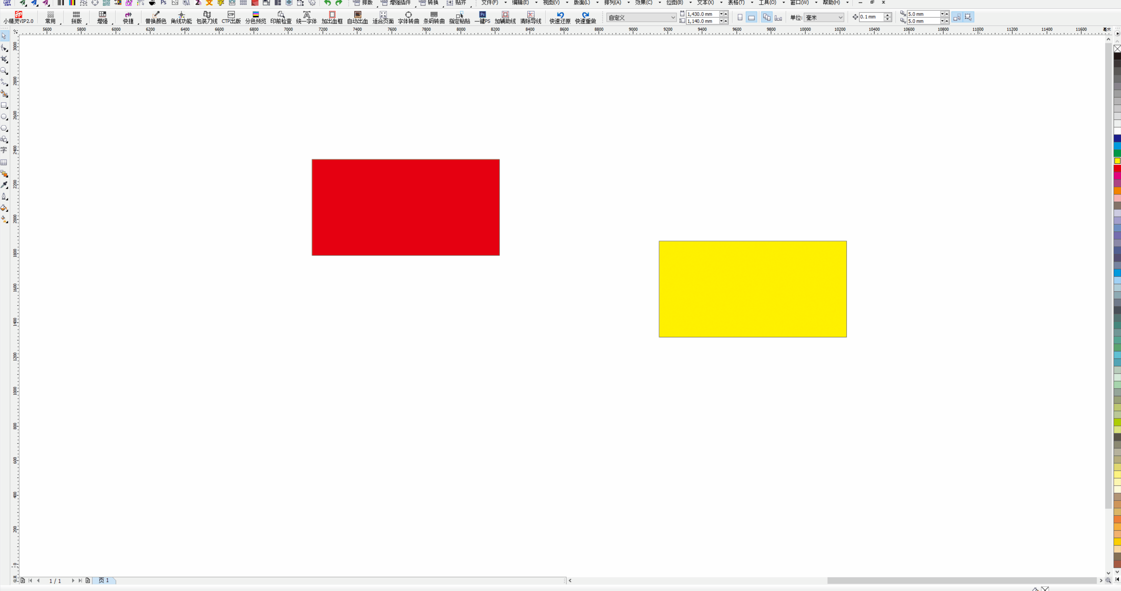Choose the no-fill X swatch at palette top
This screenshot has height=591, width=1121.
pyautogui.click(x=1117, y=49)
